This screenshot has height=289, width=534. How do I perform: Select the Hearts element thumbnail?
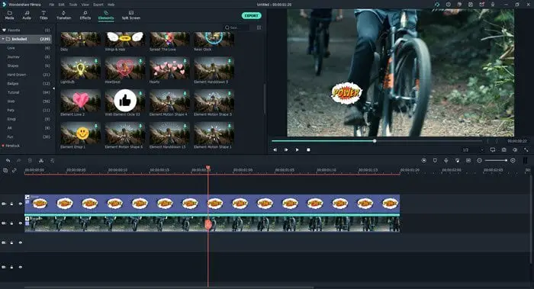169,68
